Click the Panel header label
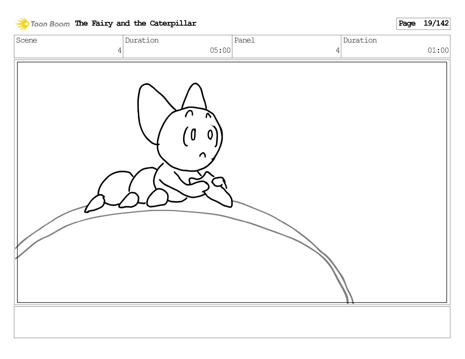The image size is (465, 359). click(x=244, y=40)
